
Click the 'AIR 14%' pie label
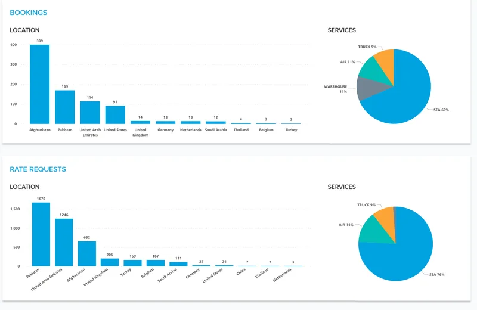click(346, 225)
